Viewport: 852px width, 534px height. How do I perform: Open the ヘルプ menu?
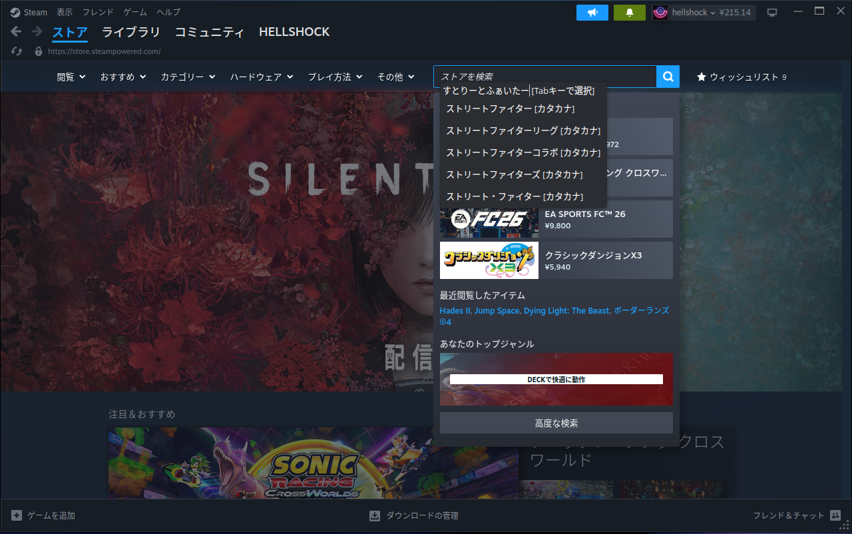pyautogui.click(x=167, y=11)
